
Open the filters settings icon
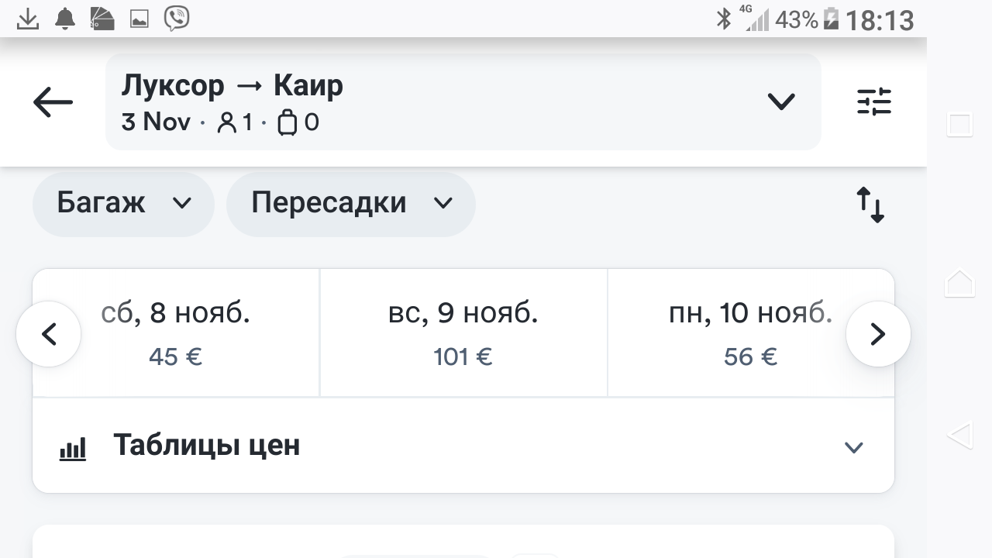873,102
